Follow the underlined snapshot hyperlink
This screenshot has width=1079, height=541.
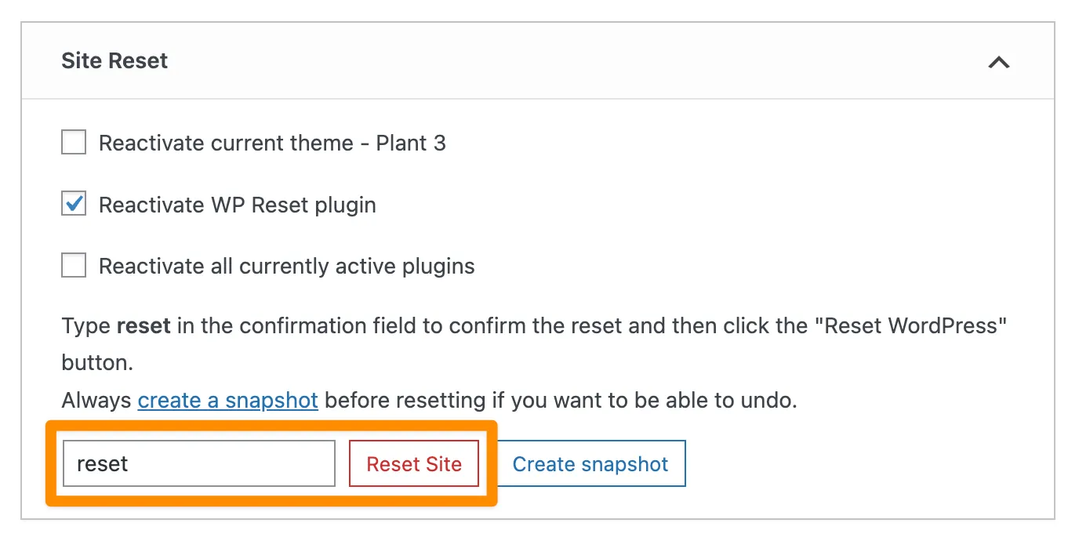coord(227,400)
